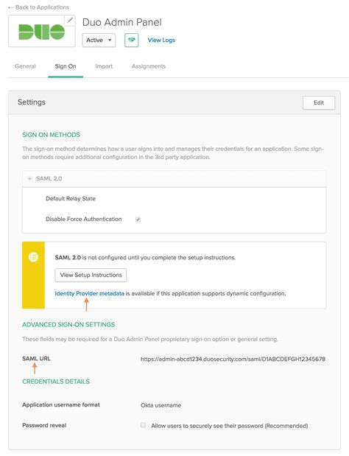Toggle the Password reveal checkbox
Screen dimensions: 349x456
pos(144,425)
